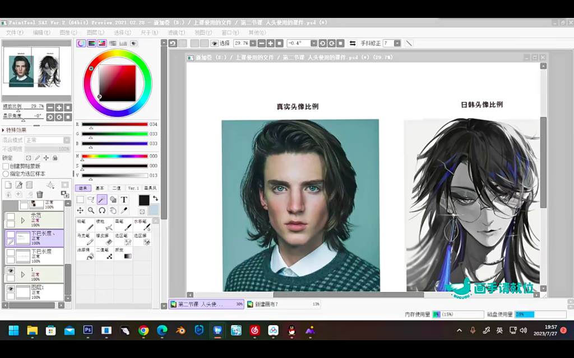Select the 基本 brush group tab
Viewport: 574px width, 358px height.
click(99, 189)
